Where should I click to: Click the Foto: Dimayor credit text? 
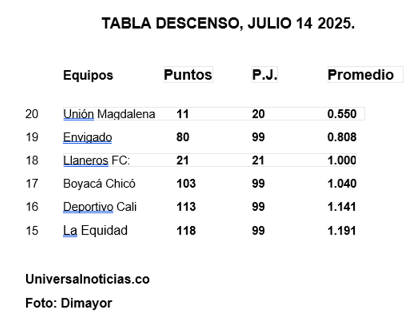point(68,303)
